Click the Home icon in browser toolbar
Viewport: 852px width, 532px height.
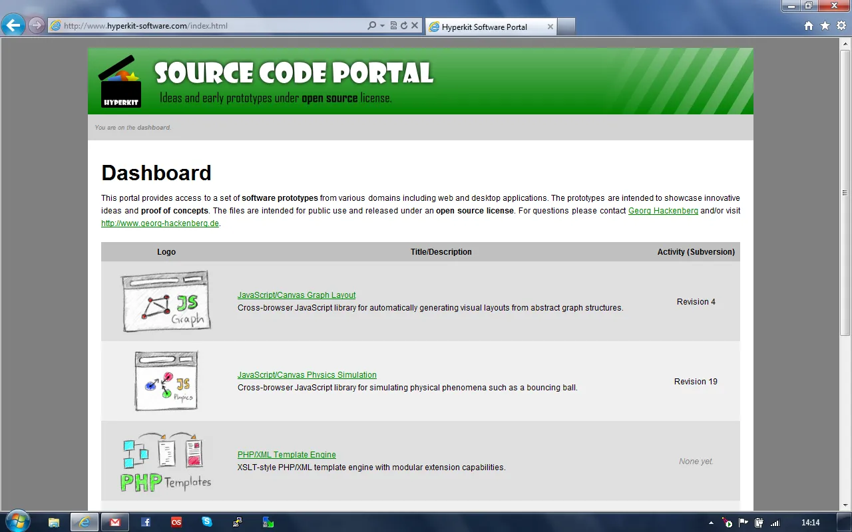click(x=809, y=26)
